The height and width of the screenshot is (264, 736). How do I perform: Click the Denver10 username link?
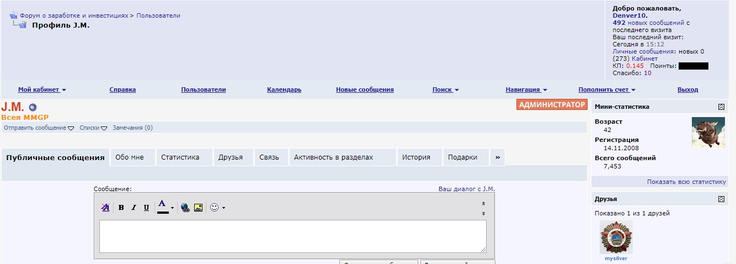629,15
